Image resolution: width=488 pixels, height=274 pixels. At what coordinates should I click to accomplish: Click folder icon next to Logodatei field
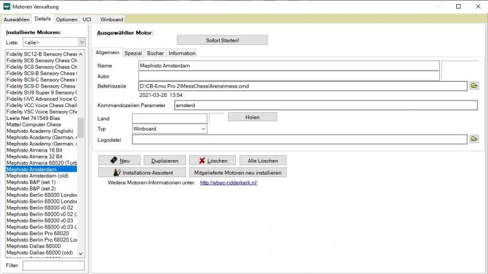[x=474, y=139]
